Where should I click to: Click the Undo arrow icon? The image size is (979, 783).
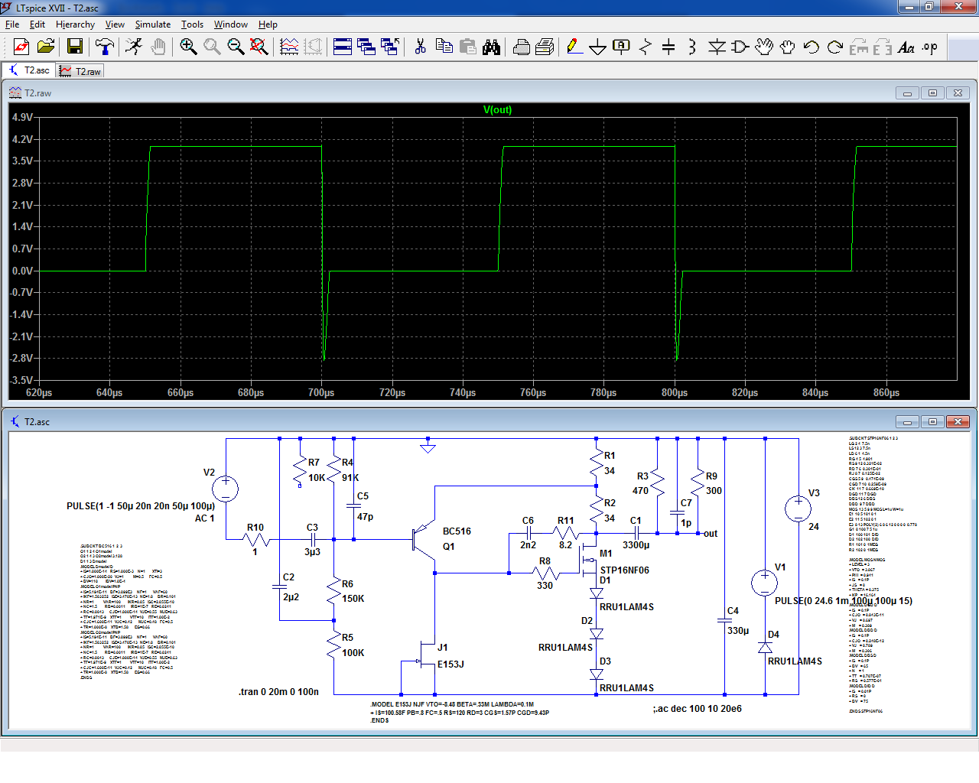(x=811, y=47)
